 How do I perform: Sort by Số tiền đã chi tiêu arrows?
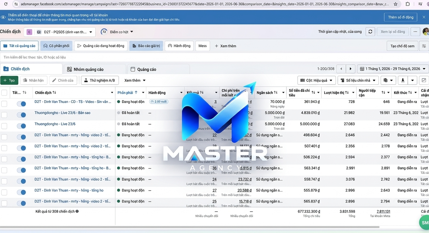tap(313, 93)
